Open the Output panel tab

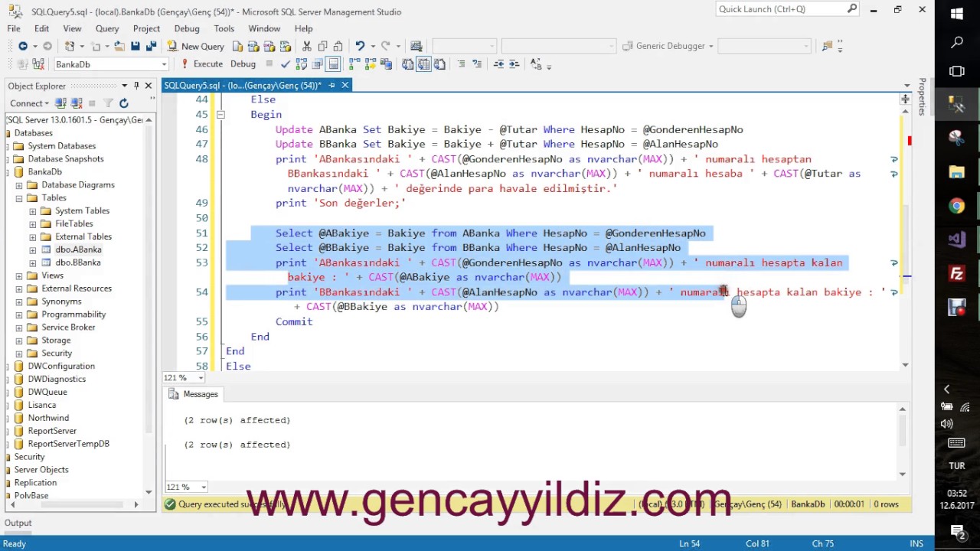coord(18,523)
